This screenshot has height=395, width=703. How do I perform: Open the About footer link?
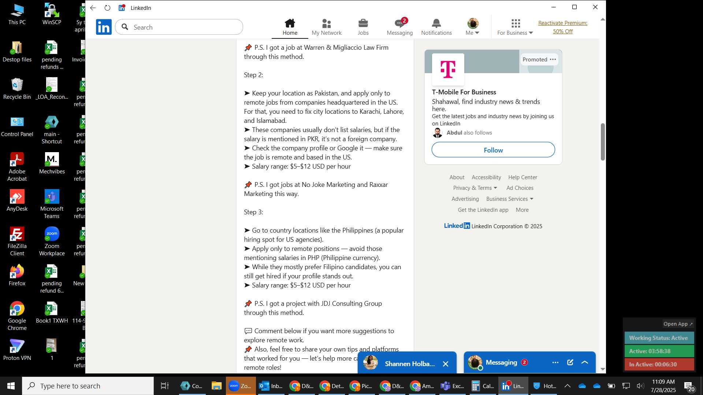point(457,177)
